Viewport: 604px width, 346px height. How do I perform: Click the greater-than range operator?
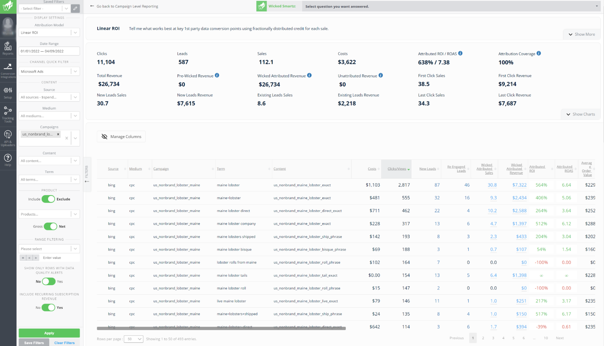click(x=36, y=258)
